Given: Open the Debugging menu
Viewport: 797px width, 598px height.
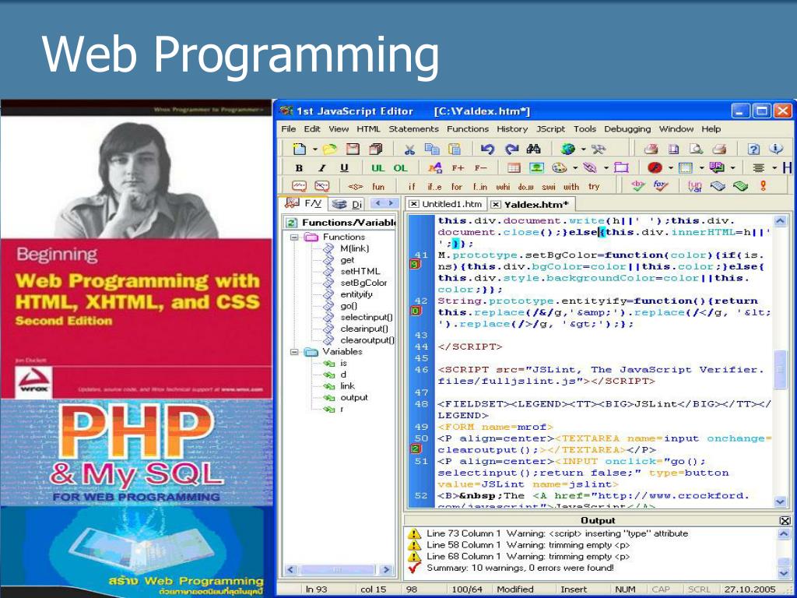Looking at the screenshot, I should click(627, 129).
